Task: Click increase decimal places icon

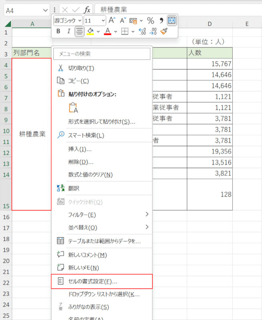Action: [x=142, y=31]
